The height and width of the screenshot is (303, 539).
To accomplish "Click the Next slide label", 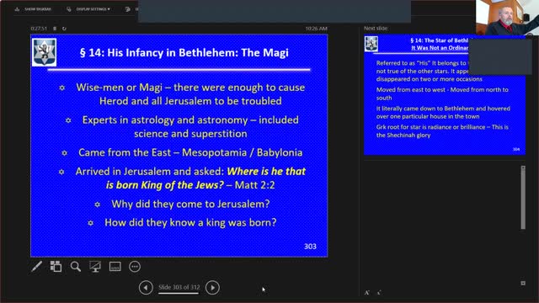I will click(376, 28).
